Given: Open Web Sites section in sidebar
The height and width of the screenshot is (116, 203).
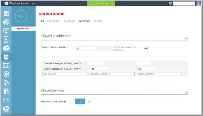Looking at the screenshot, I should pos(6,22).
